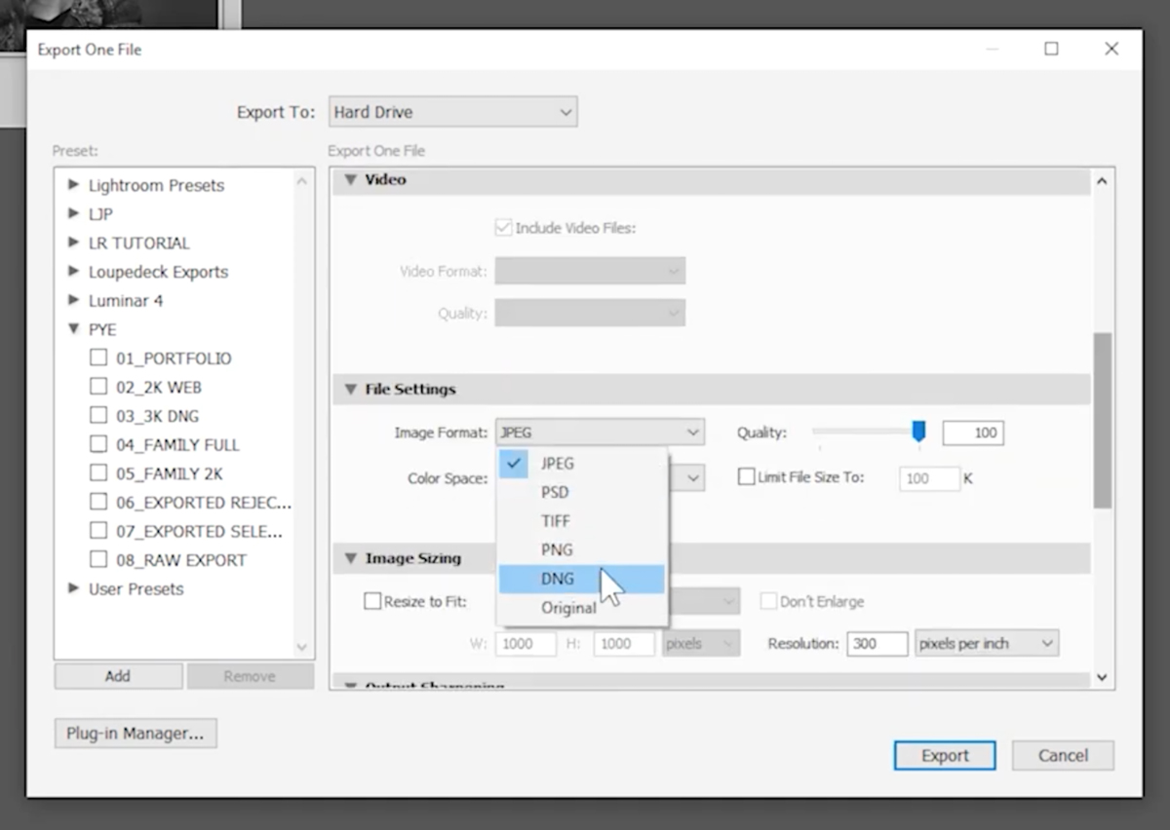Click the preset list scroll up arrow
Screen dimensions: 1170x830
[301, 181]
